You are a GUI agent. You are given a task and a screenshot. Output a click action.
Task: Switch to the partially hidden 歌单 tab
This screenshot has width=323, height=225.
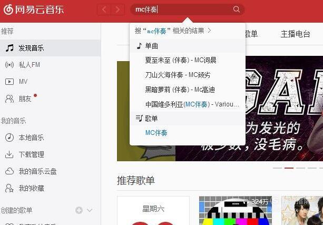point(251,34)
